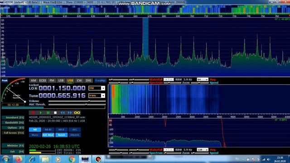Click the Tune frequency display 0000.665.916
Screen dimensions: 290x163
click(x=62, y=96)
